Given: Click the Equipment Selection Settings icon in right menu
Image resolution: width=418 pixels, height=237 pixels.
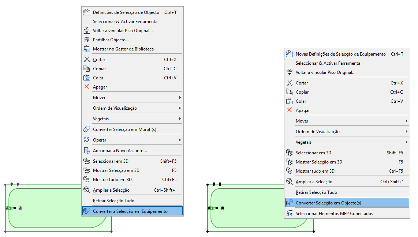Looking at the screenshot, I should click(x=290, y=54).
